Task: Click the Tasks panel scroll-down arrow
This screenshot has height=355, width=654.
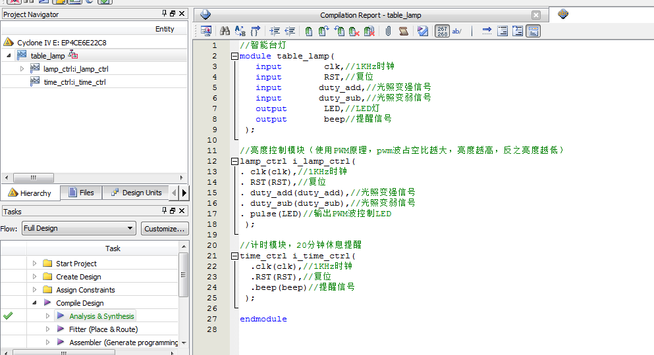Action: (x=184, y=343)
